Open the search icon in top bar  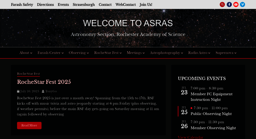(x=222, y=5)
